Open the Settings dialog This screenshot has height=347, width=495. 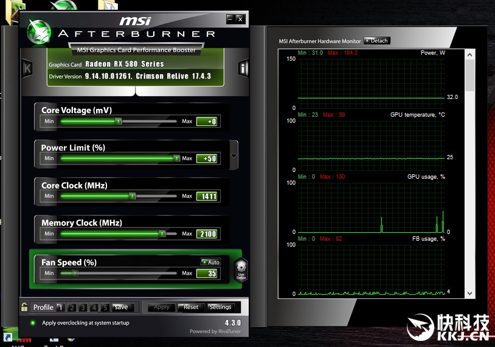[x=220, y=307]
